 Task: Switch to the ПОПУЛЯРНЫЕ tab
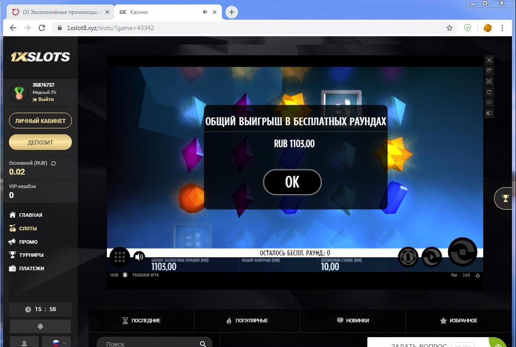point(247,321)
